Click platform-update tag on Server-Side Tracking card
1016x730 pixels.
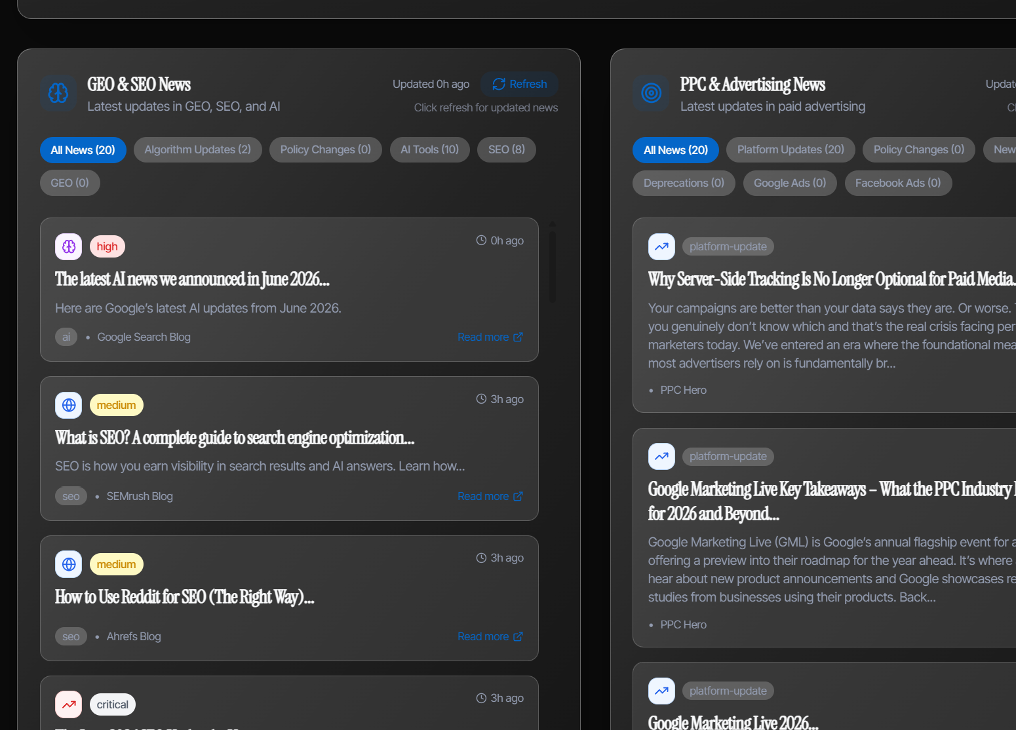coord(728,246)
